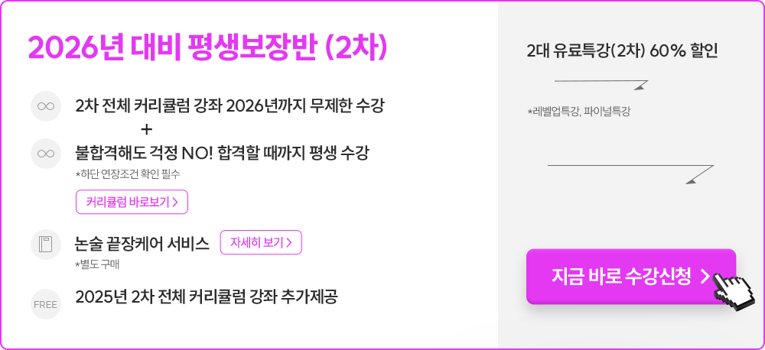Screen dimensions: 765x350
Task: Click the 2025년 2차 전체 커리큘럼 추가제공 text
Action: click(x=207, y=296)
